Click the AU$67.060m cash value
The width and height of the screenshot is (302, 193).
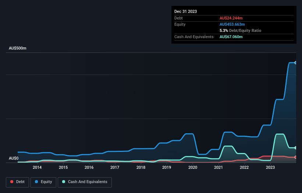point(231,37)
